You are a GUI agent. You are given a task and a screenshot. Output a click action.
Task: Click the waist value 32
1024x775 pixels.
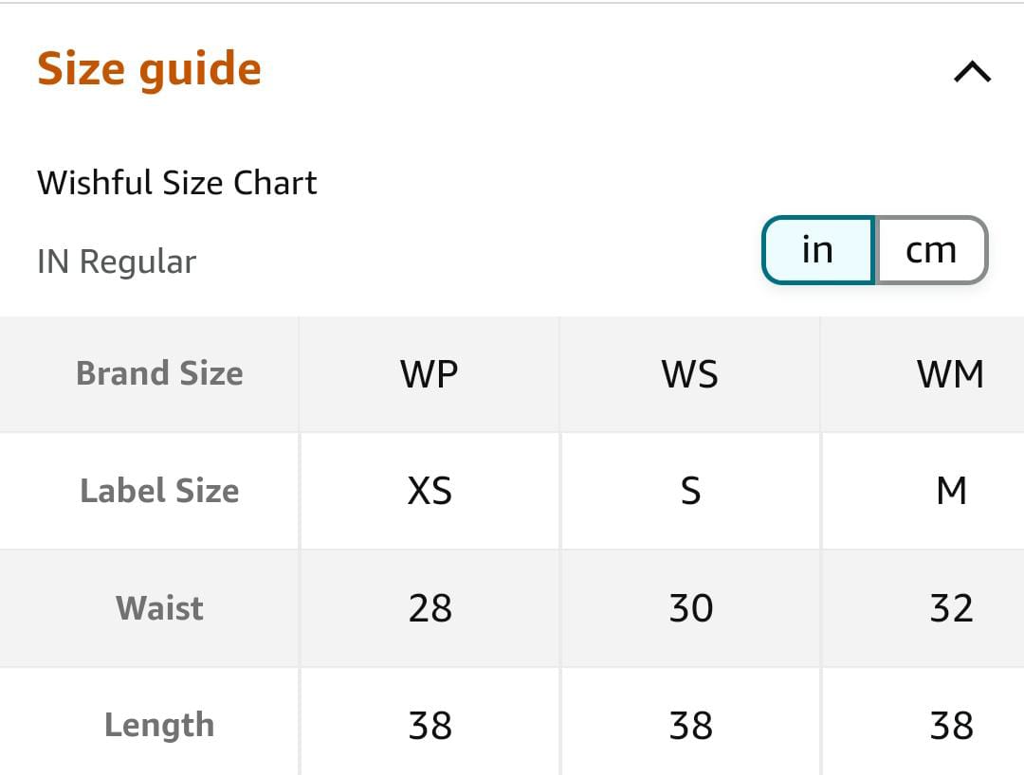point(951,607)
